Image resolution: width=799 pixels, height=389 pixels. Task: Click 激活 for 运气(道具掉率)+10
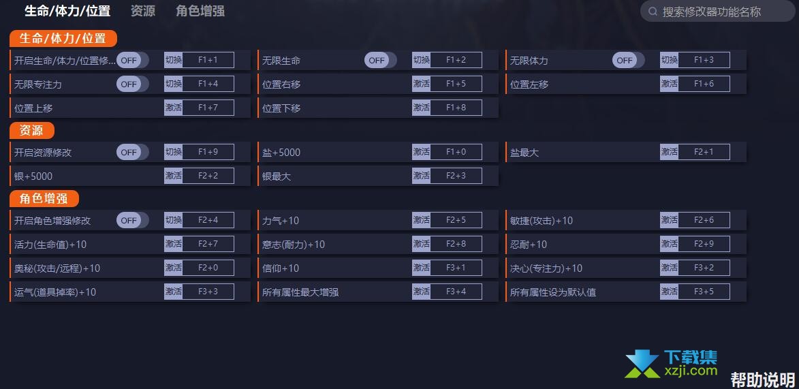click(173, 292)
